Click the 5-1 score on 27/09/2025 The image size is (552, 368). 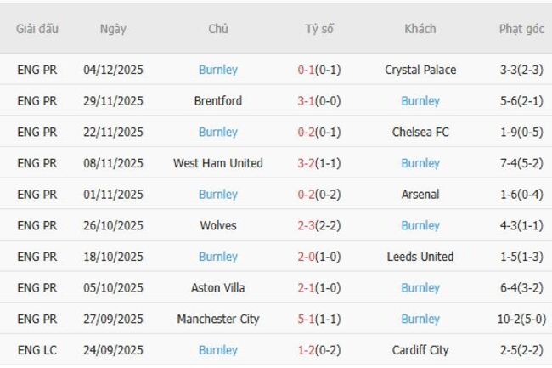coord(319,319)
